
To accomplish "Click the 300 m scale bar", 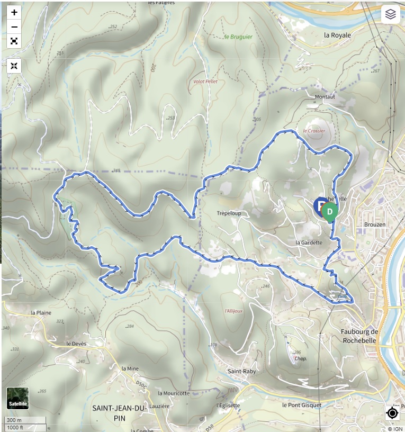I will click(x=26, y=420).
